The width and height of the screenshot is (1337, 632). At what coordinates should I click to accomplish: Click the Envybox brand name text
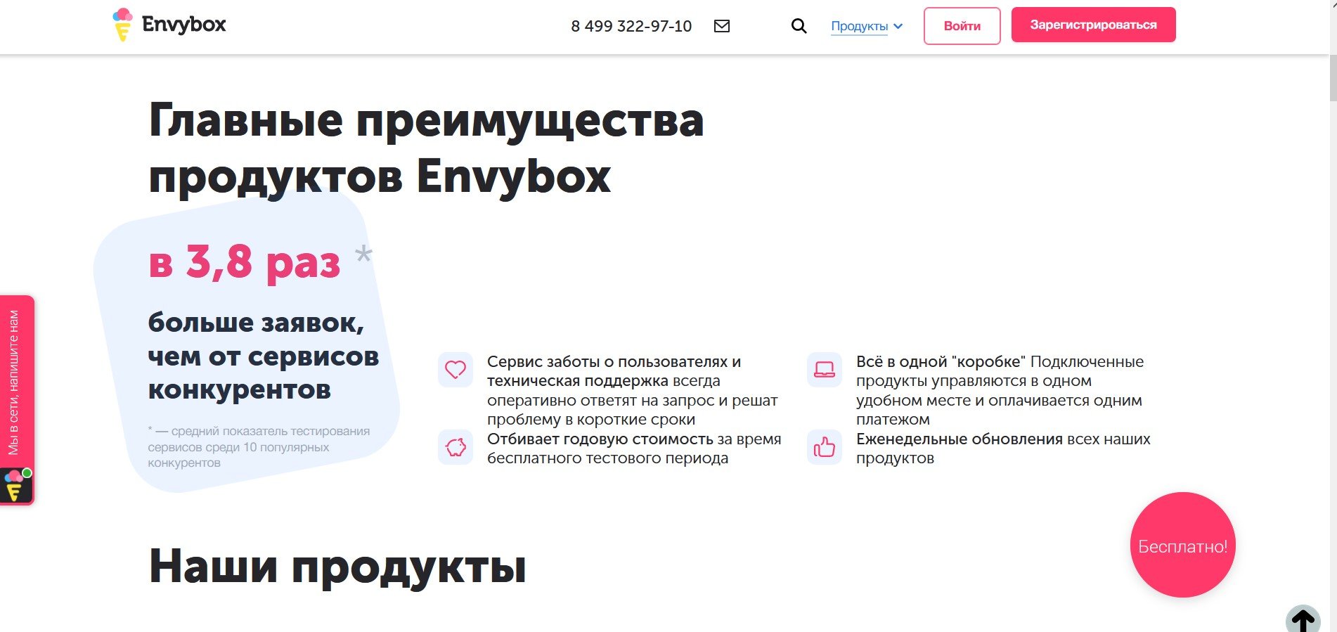point(183,25)
